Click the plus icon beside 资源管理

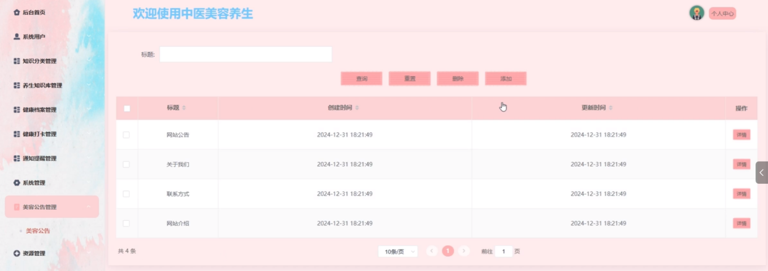pyautogui.click(x=16, y=254)
